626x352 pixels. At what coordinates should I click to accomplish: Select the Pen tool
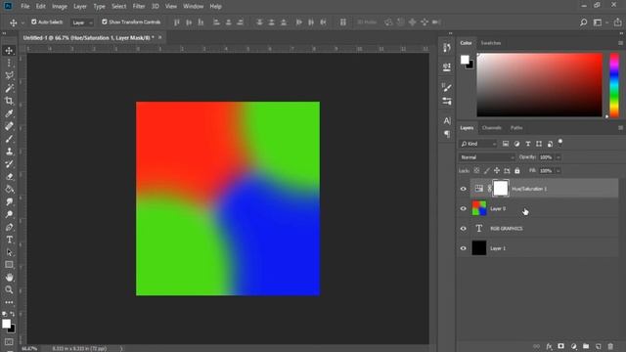point(9,227)
